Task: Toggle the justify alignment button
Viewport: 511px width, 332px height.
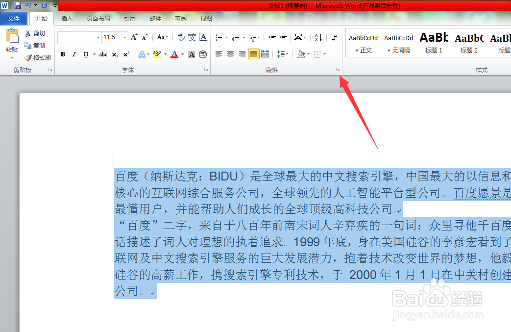Action: pos(254,54)
